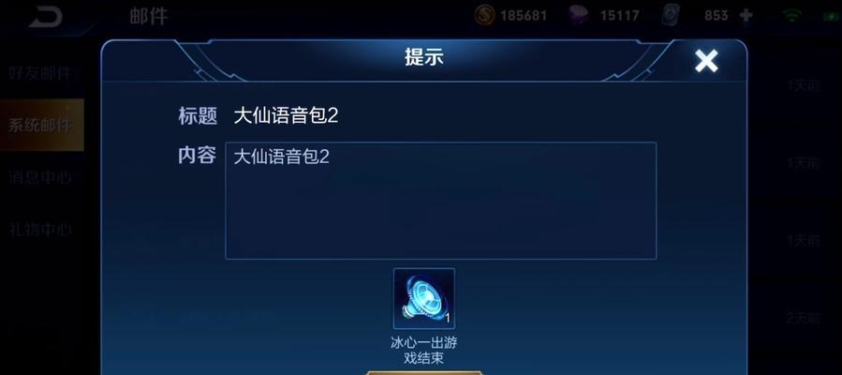Tap the plus icon to add vouchers
Screen dimensions: 842x375
[x=746, y=16]
